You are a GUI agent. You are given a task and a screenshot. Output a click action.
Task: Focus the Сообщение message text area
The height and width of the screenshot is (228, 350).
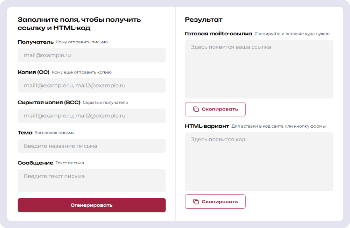[x=92, y=180]
